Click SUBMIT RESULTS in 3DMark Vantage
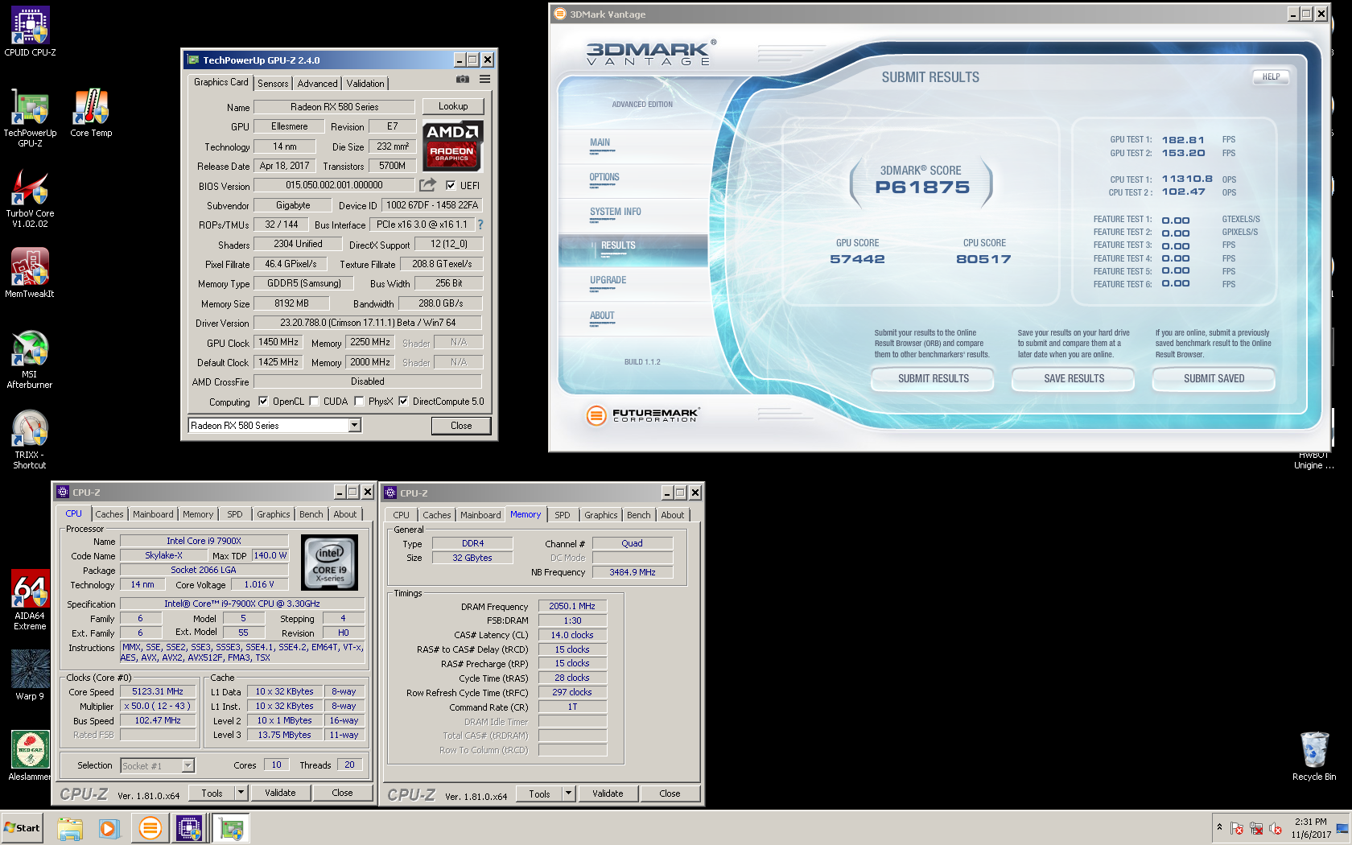 tap(934, 379)
